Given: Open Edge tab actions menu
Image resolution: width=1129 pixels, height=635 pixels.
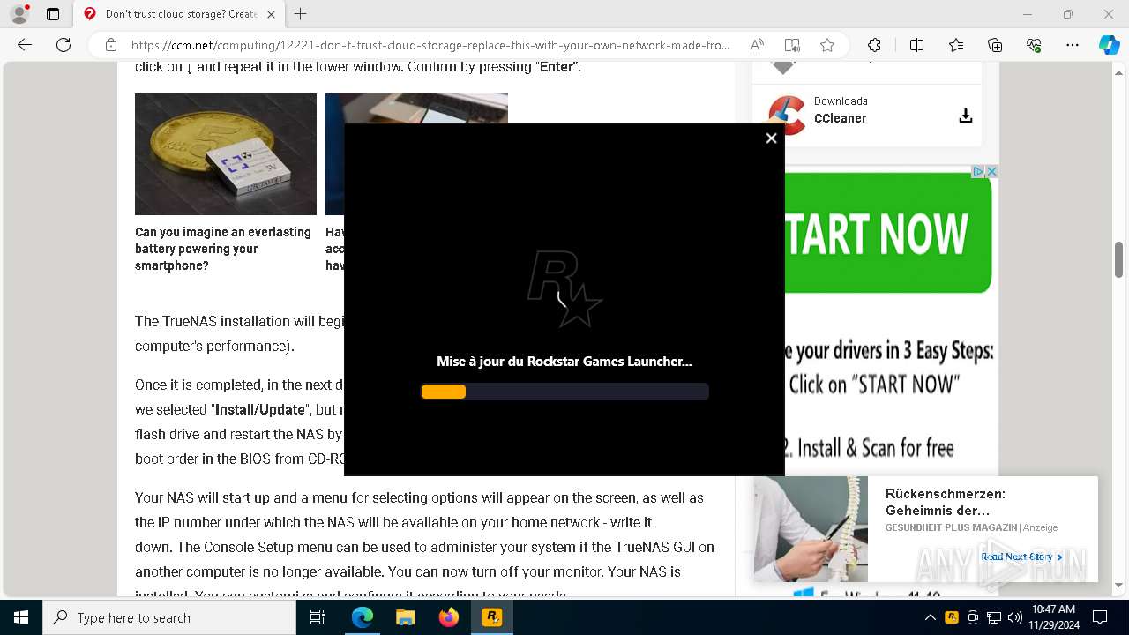Looking at the screenshot, I should tap(53, 14).
